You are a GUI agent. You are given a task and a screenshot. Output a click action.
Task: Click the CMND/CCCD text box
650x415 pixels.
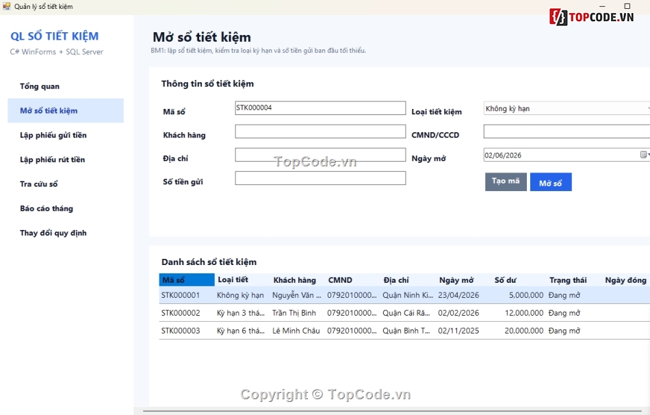point(567,131)
